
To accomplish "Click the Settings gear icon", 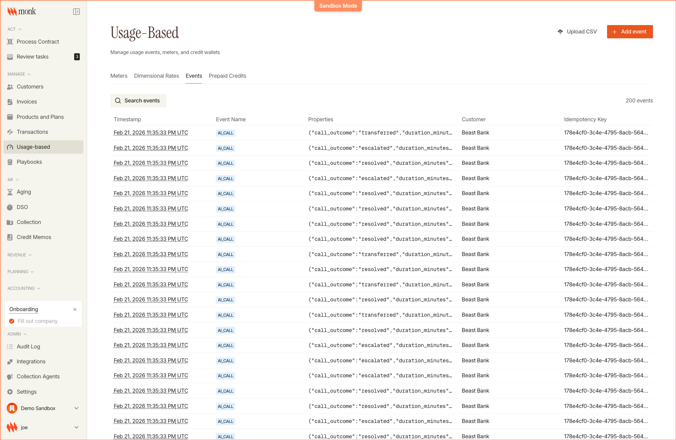I will (10, 392).
